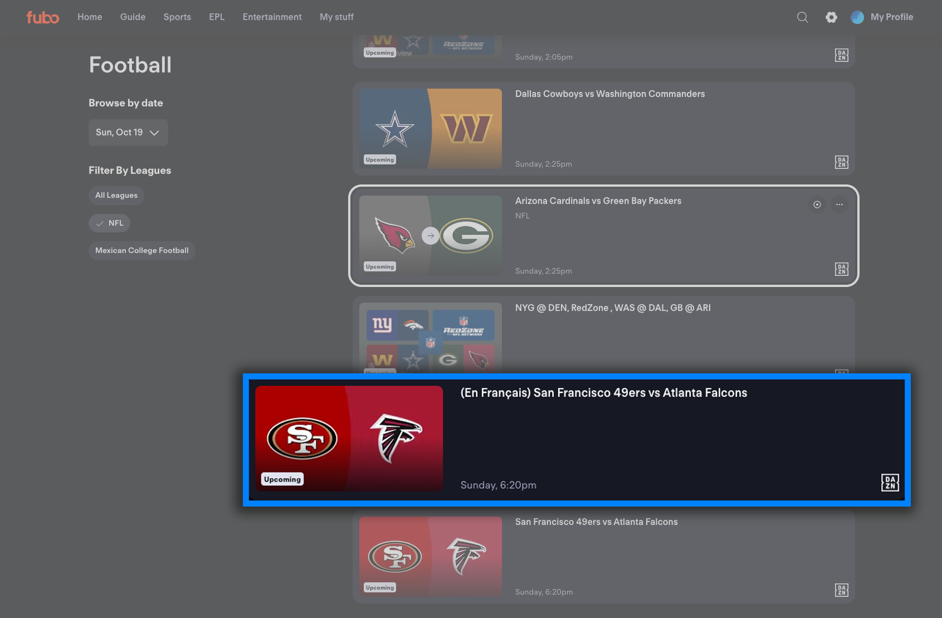Click the Upcoming badge on the Cardinals vs Packers thumbnail
Screen dimensions: 942x618
coord(380,267)
